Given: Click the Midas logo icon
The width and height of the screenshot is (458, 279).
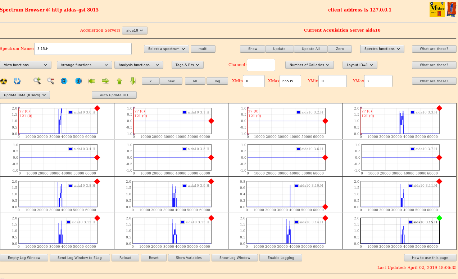Looking at the screenshot, I should (x=437, y=9).
